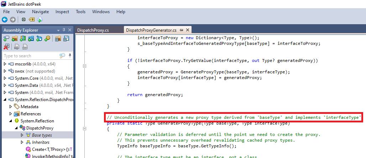Select the DispatchProxyGenerator.cs tab
366x158 pixels.
pyautogui.click(x=151, y=30)
